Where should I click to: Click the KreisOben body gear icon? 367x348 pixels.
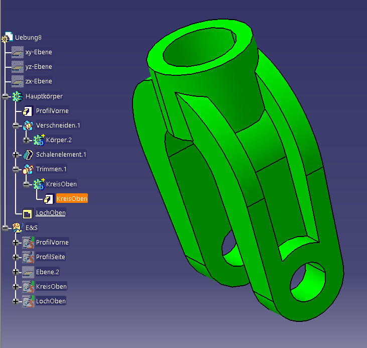point(39,184)
